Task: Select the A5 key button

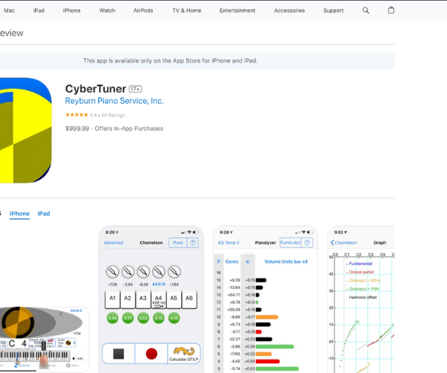Action: 174,300
